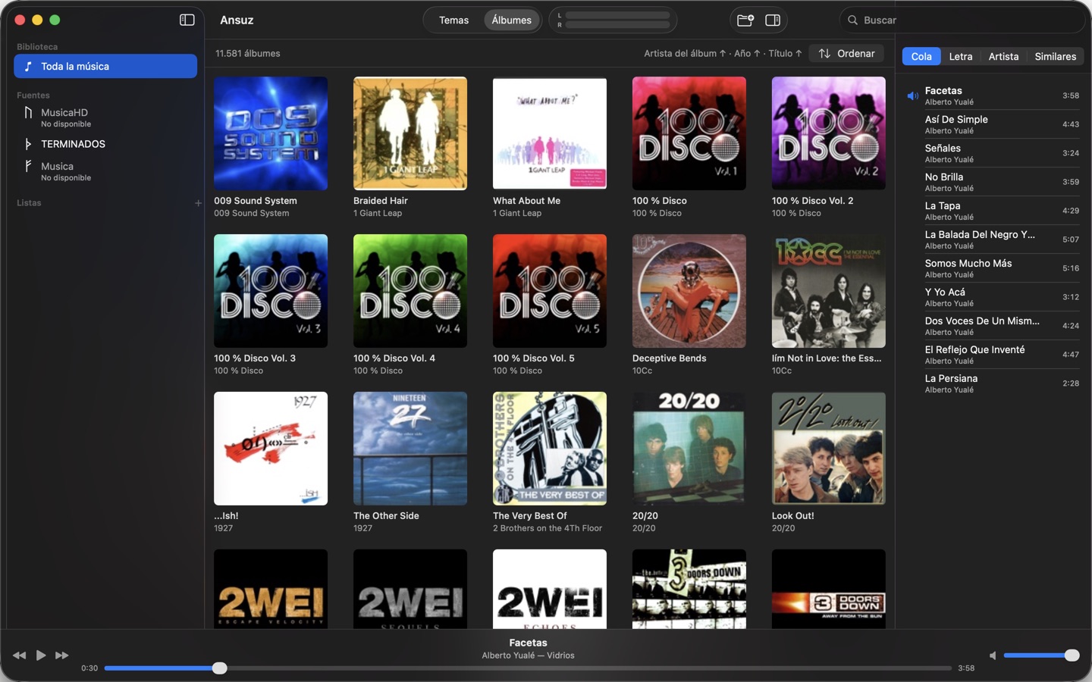1092x682 pixels.
Task: Open the Look Out! album cover
Action: 829,449
